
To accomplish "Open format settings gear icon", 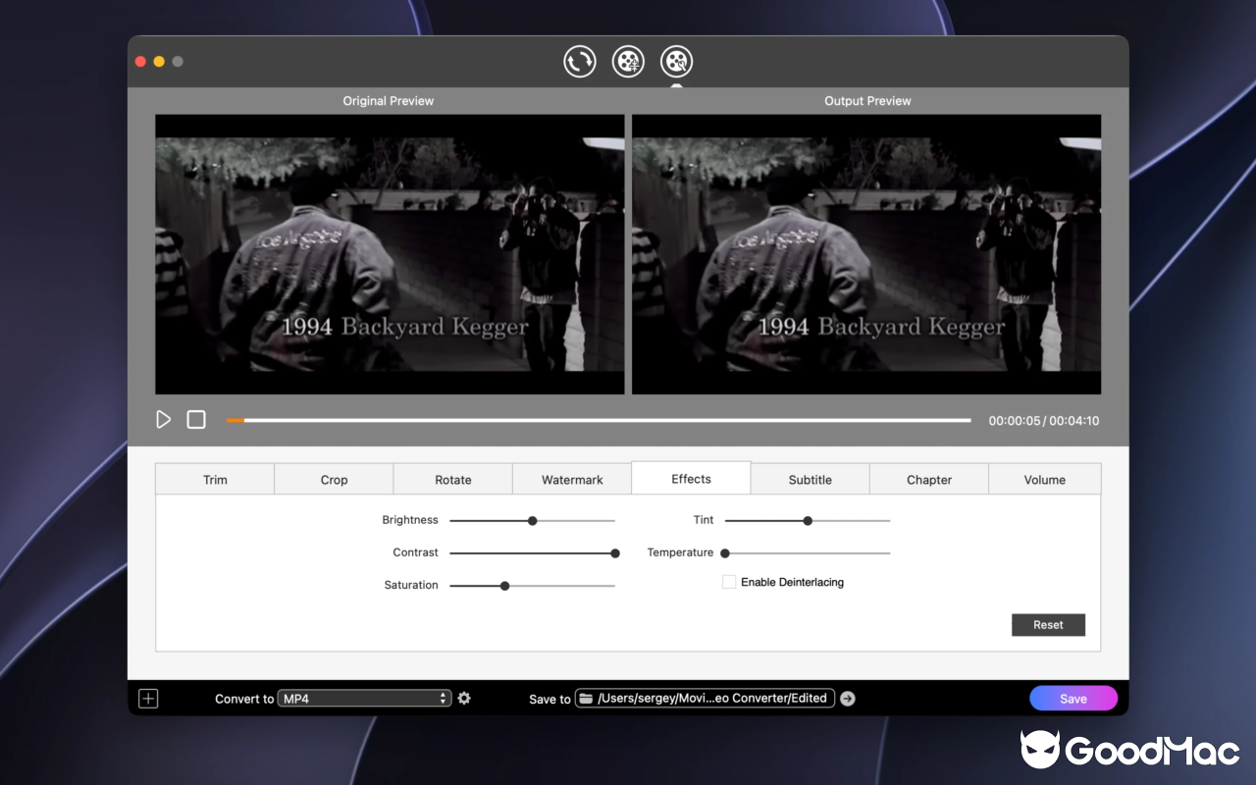I will 464,699.
